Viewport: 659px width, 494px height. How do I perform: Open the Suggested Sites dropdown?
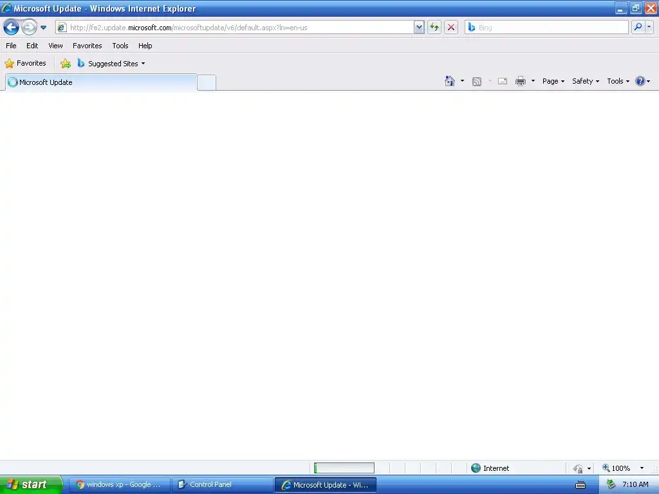pyautogui.click(x=111, y=64)
